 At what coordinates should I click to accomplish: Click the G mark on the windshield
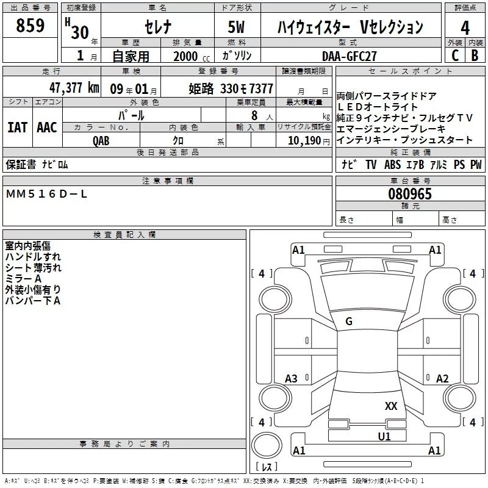(349, 321)
